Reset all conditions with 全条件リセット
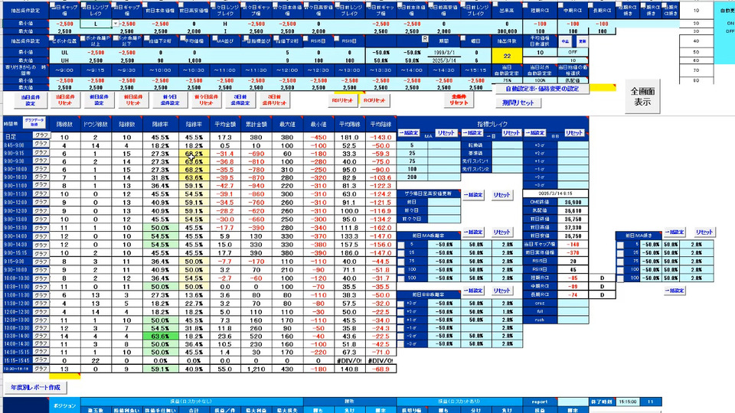735x413 pixels. click(x=459, y=99)
